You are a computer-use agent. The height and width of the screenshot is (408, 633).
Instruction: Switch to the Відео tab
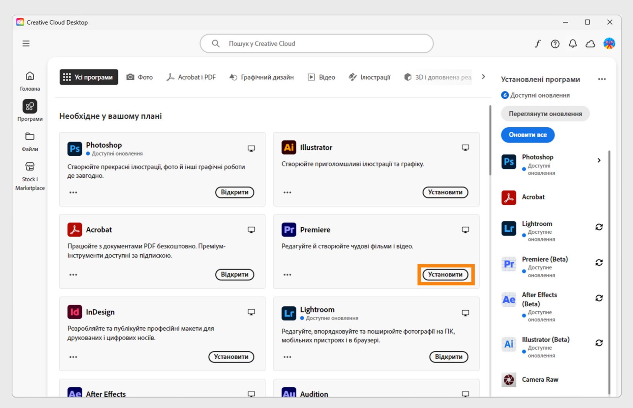click(x=321, y=77)
